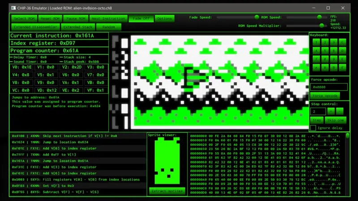
Task: Click Program counter: 0x61A field
Action: [x=59, y=50]
